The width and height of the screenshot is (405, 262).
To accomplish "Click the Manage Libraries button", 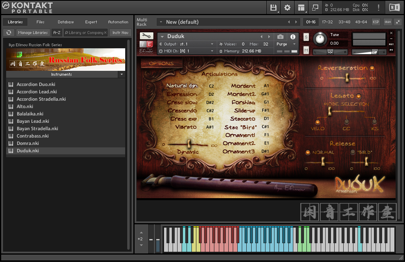I will (x=33, y=33).
